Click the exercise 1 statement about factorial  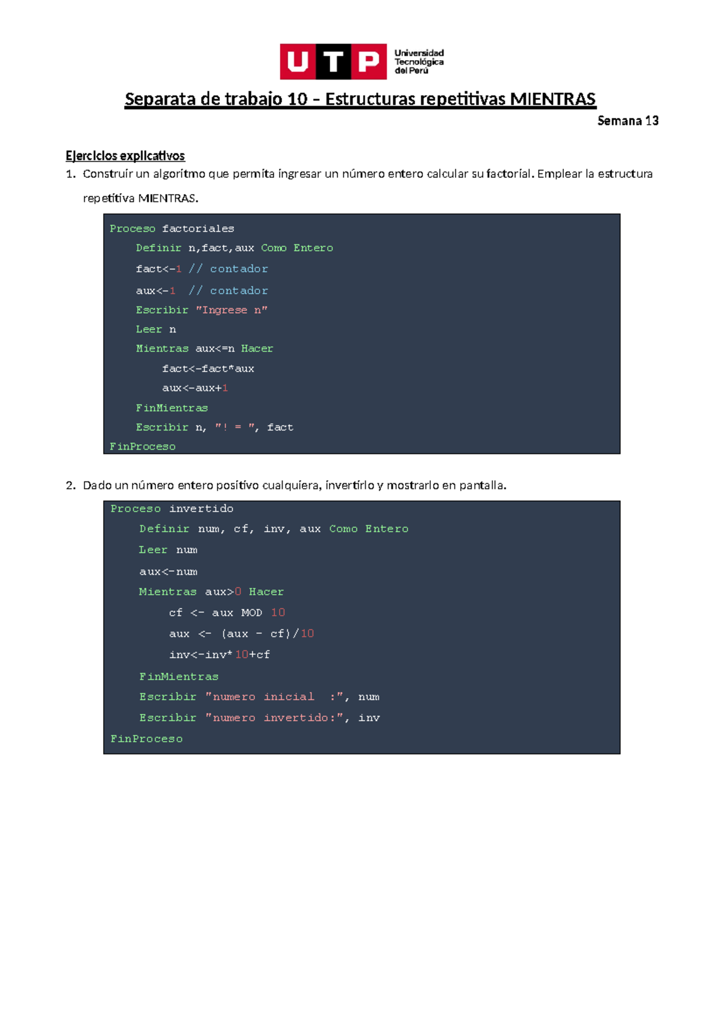pos(368,174)
